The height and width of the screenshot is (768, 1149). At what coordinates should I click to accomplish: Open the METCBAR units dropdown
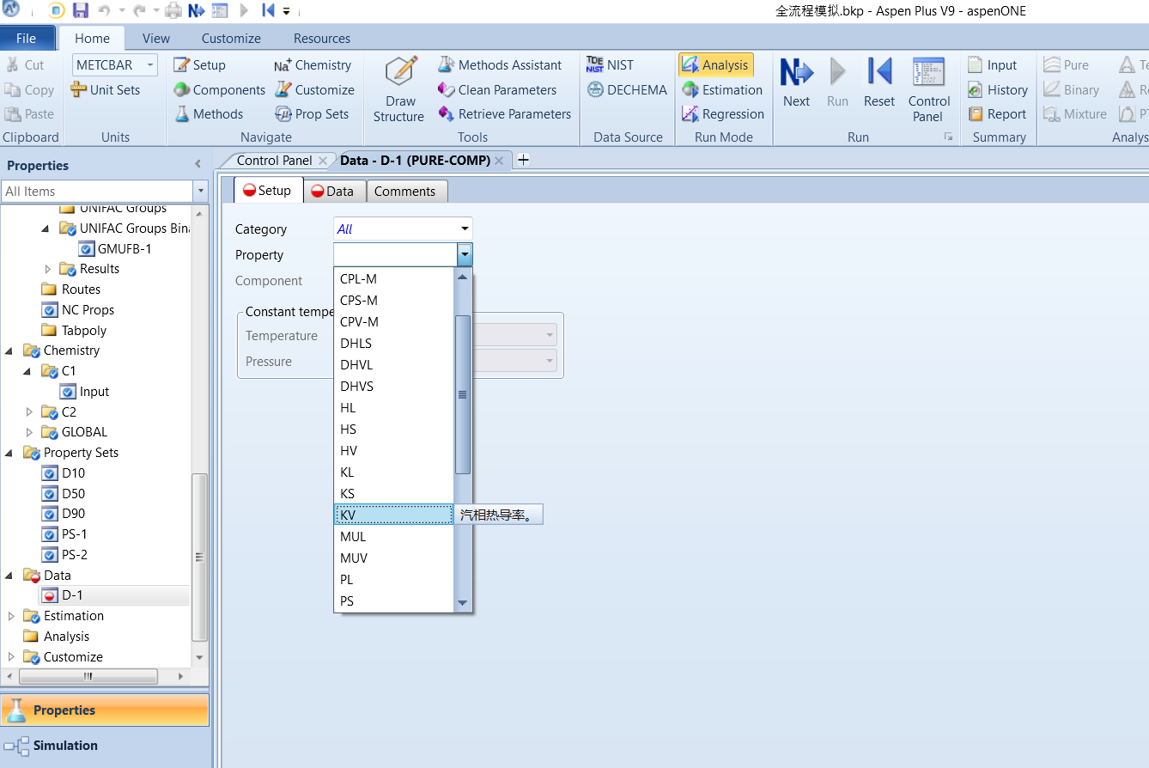click(x=150, y=65)
